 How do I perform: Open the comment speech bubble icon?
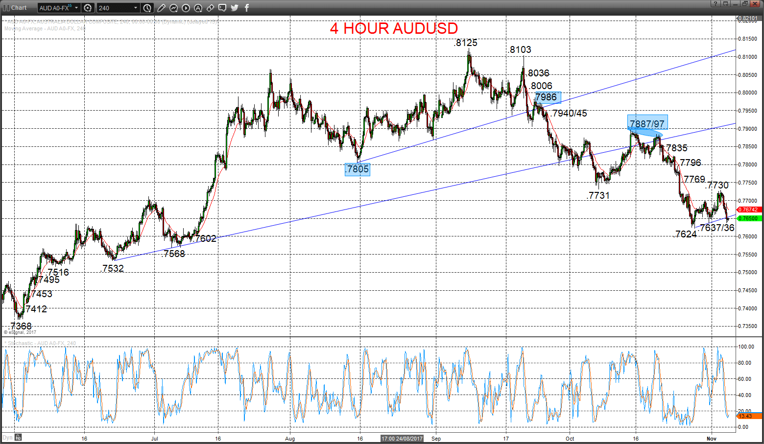click(222, 8)
